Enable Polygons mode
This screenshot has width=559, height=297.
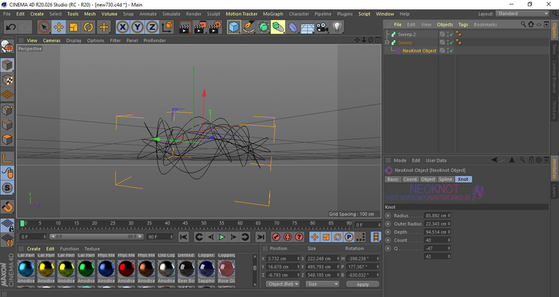click(x=7, y=139)
